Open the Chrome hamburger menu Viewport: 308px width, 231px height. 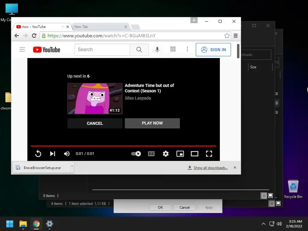pyautogui.click(x=236, y=35)
